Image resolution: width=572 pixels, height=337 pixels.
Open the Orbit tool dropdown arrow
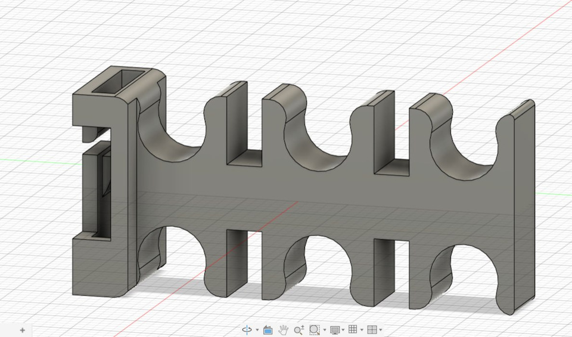[257, 330]
